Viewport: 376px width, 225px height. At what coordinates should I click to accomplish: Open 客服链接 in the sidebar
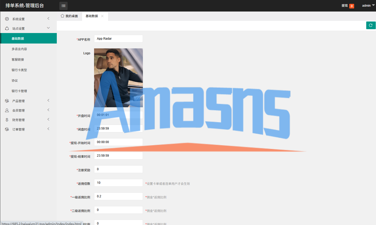tap(29, 59)
